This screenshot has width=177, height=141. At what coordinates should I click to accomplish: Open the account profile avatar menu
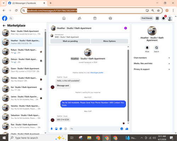click(x=170, y=18)
